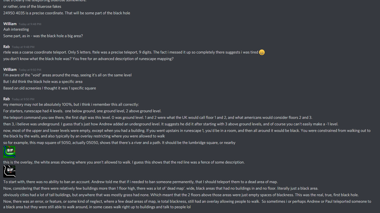Click William's username above the "void" areas message
380x213 pixels.
[10, 70]
